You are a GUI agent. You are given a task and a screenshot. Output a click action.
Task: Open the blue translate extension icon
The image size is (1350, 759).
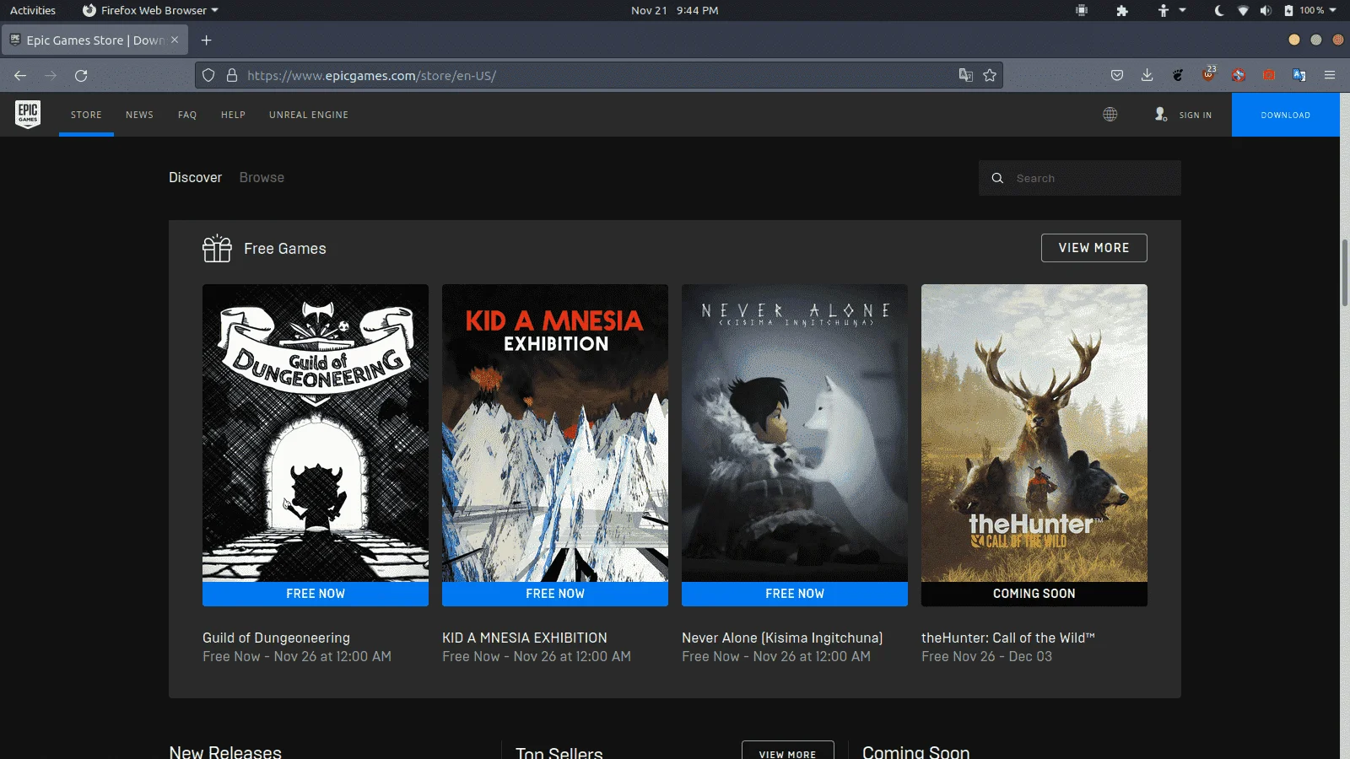(1299, 75)
